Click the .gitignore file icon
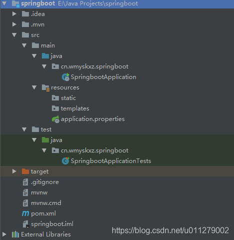234x240 pixels. coord(25,182)
